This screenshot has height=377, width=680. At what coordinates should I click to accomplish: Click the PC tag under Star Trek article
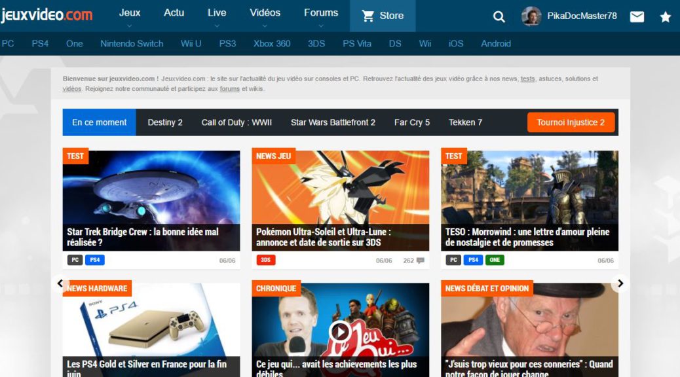[75, 260]
